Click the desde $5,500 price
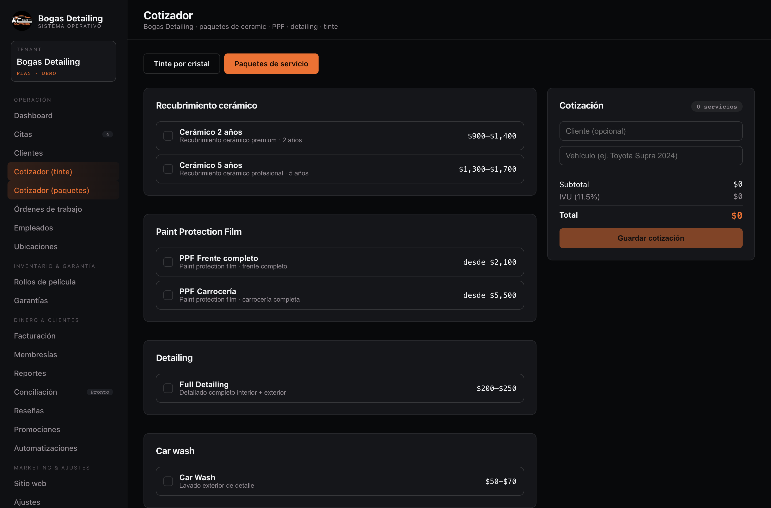 [x=489, y=295]
